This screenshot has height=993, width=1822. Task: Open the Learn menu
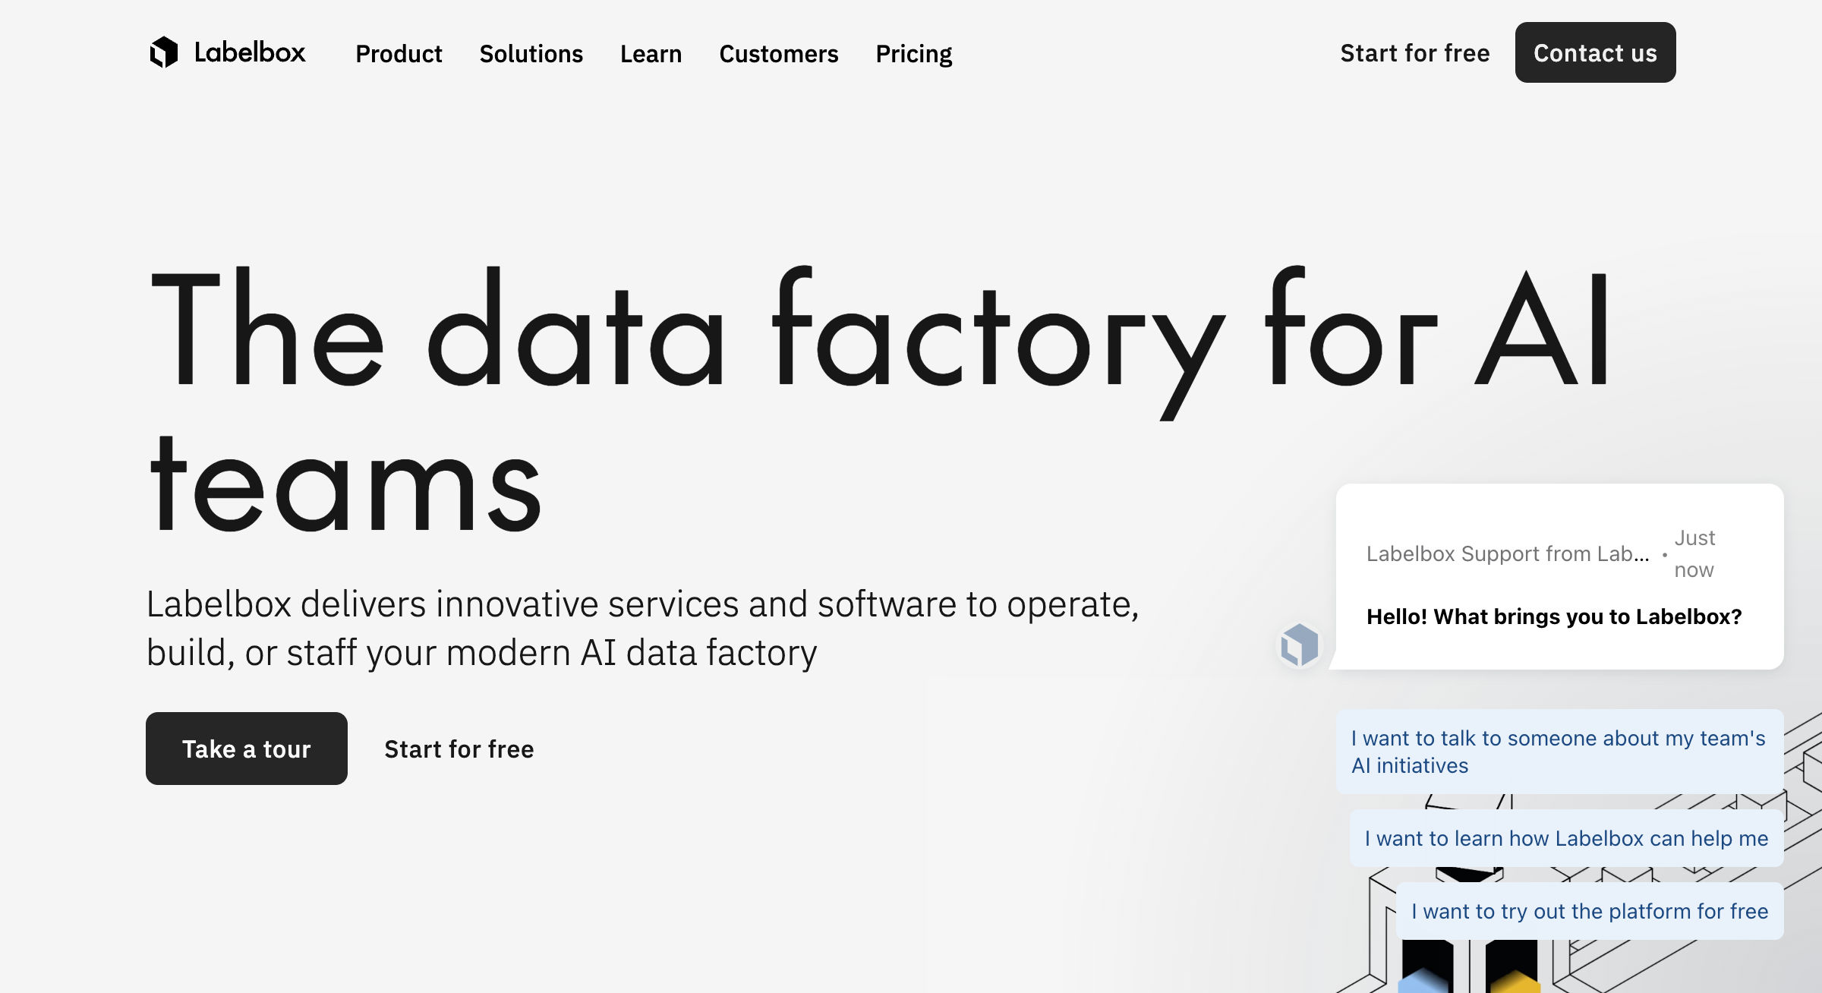pyautogui.click(x=651, y=54)
